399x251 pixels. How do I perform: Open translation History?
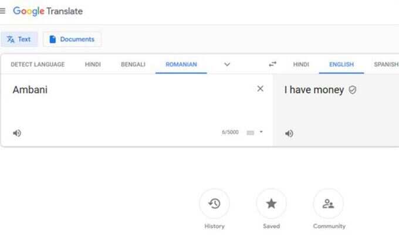pyautogui.click(x=215, y=203)
